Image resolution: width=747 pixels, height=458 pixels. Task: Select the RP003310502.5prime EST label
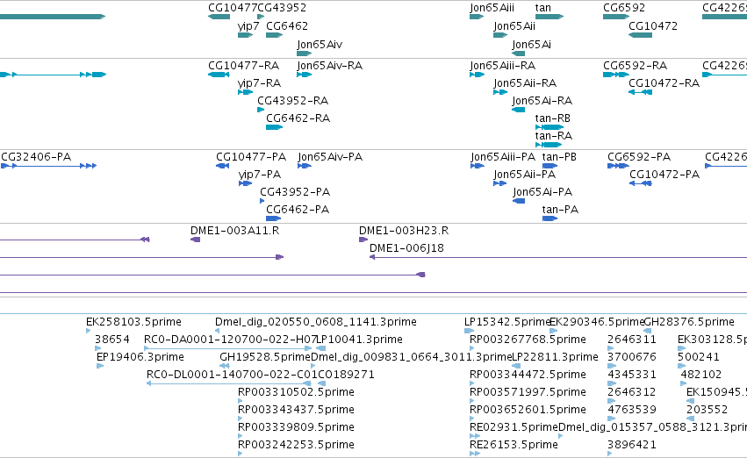point(296,392)
